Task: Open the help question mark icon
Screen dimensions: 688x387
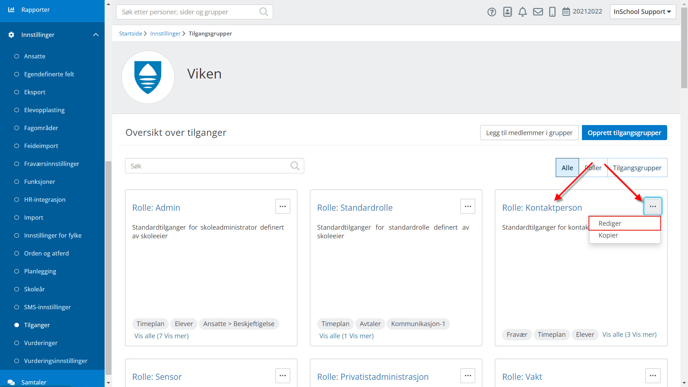Action: coord(492,12)
